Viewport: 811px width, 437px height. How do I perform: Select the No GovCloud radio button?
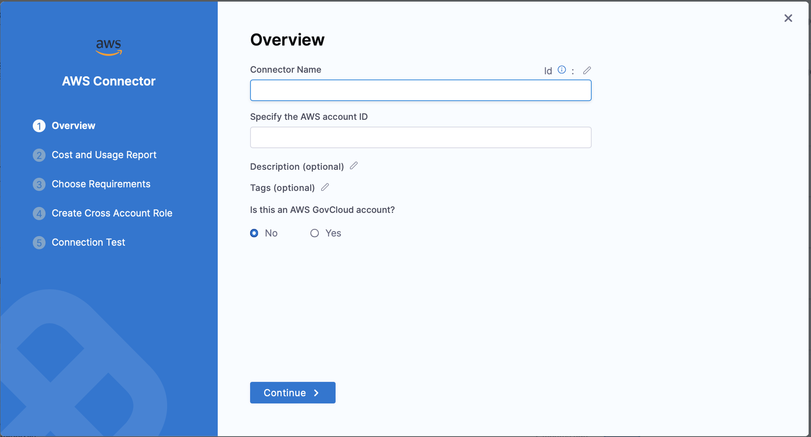254,233
